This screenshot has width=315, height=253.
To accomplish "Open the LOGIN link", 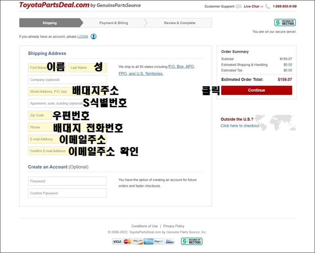I will point(83,36).
